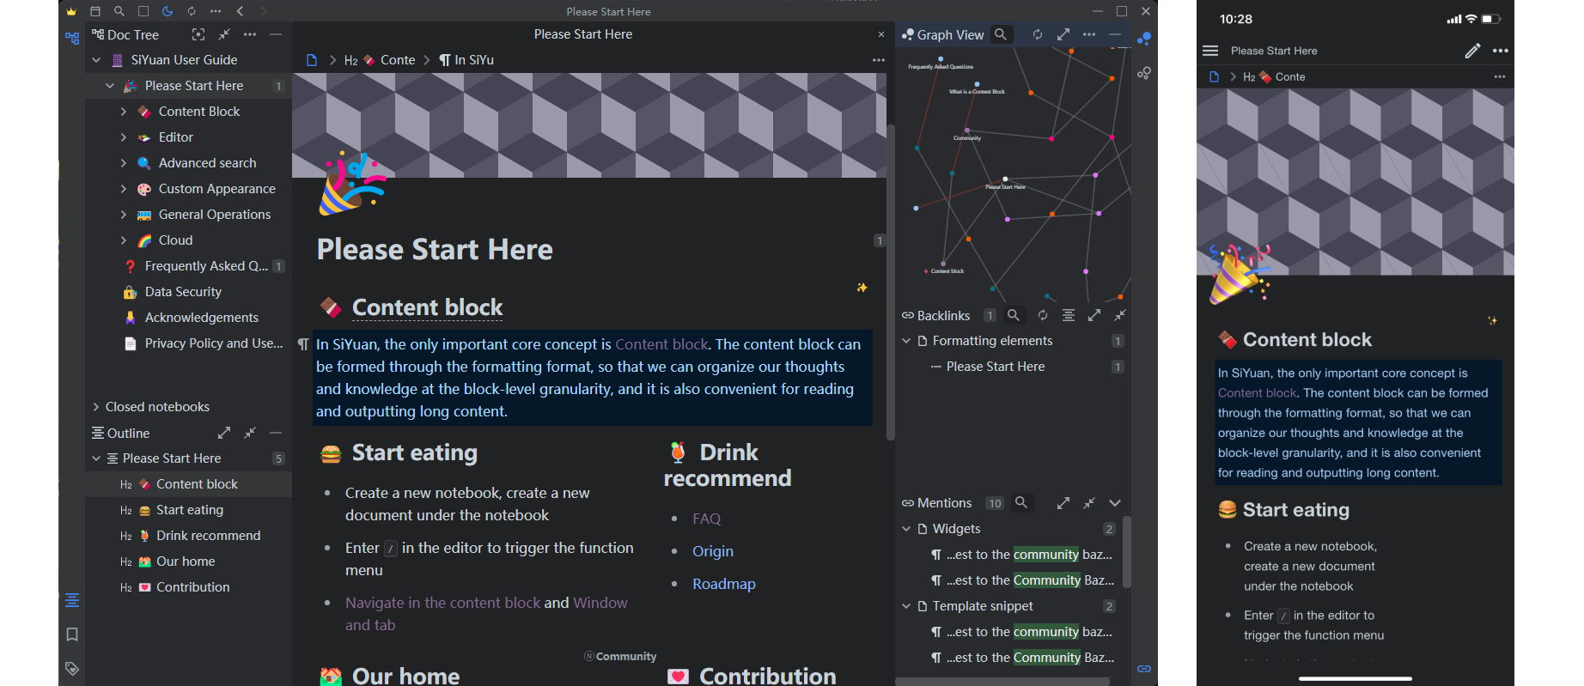Toggle dark mode with the moon icon
Screen dimensions: 1584x686
click(x=168, y=11)
